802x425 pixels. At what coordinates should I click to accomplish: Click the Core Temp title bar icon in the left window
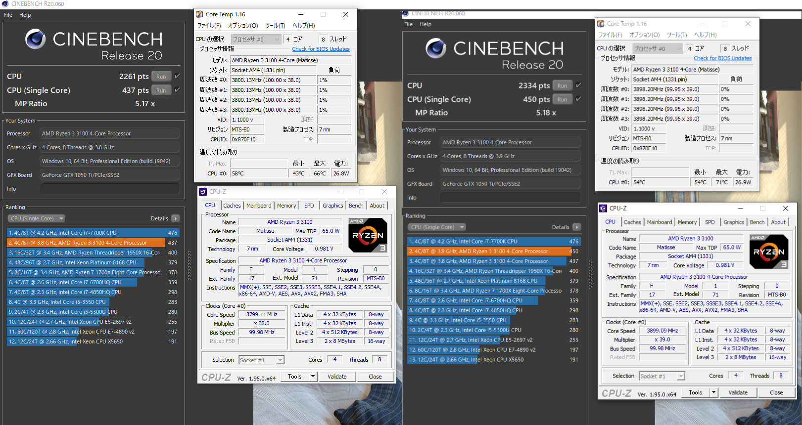point(199,14)
